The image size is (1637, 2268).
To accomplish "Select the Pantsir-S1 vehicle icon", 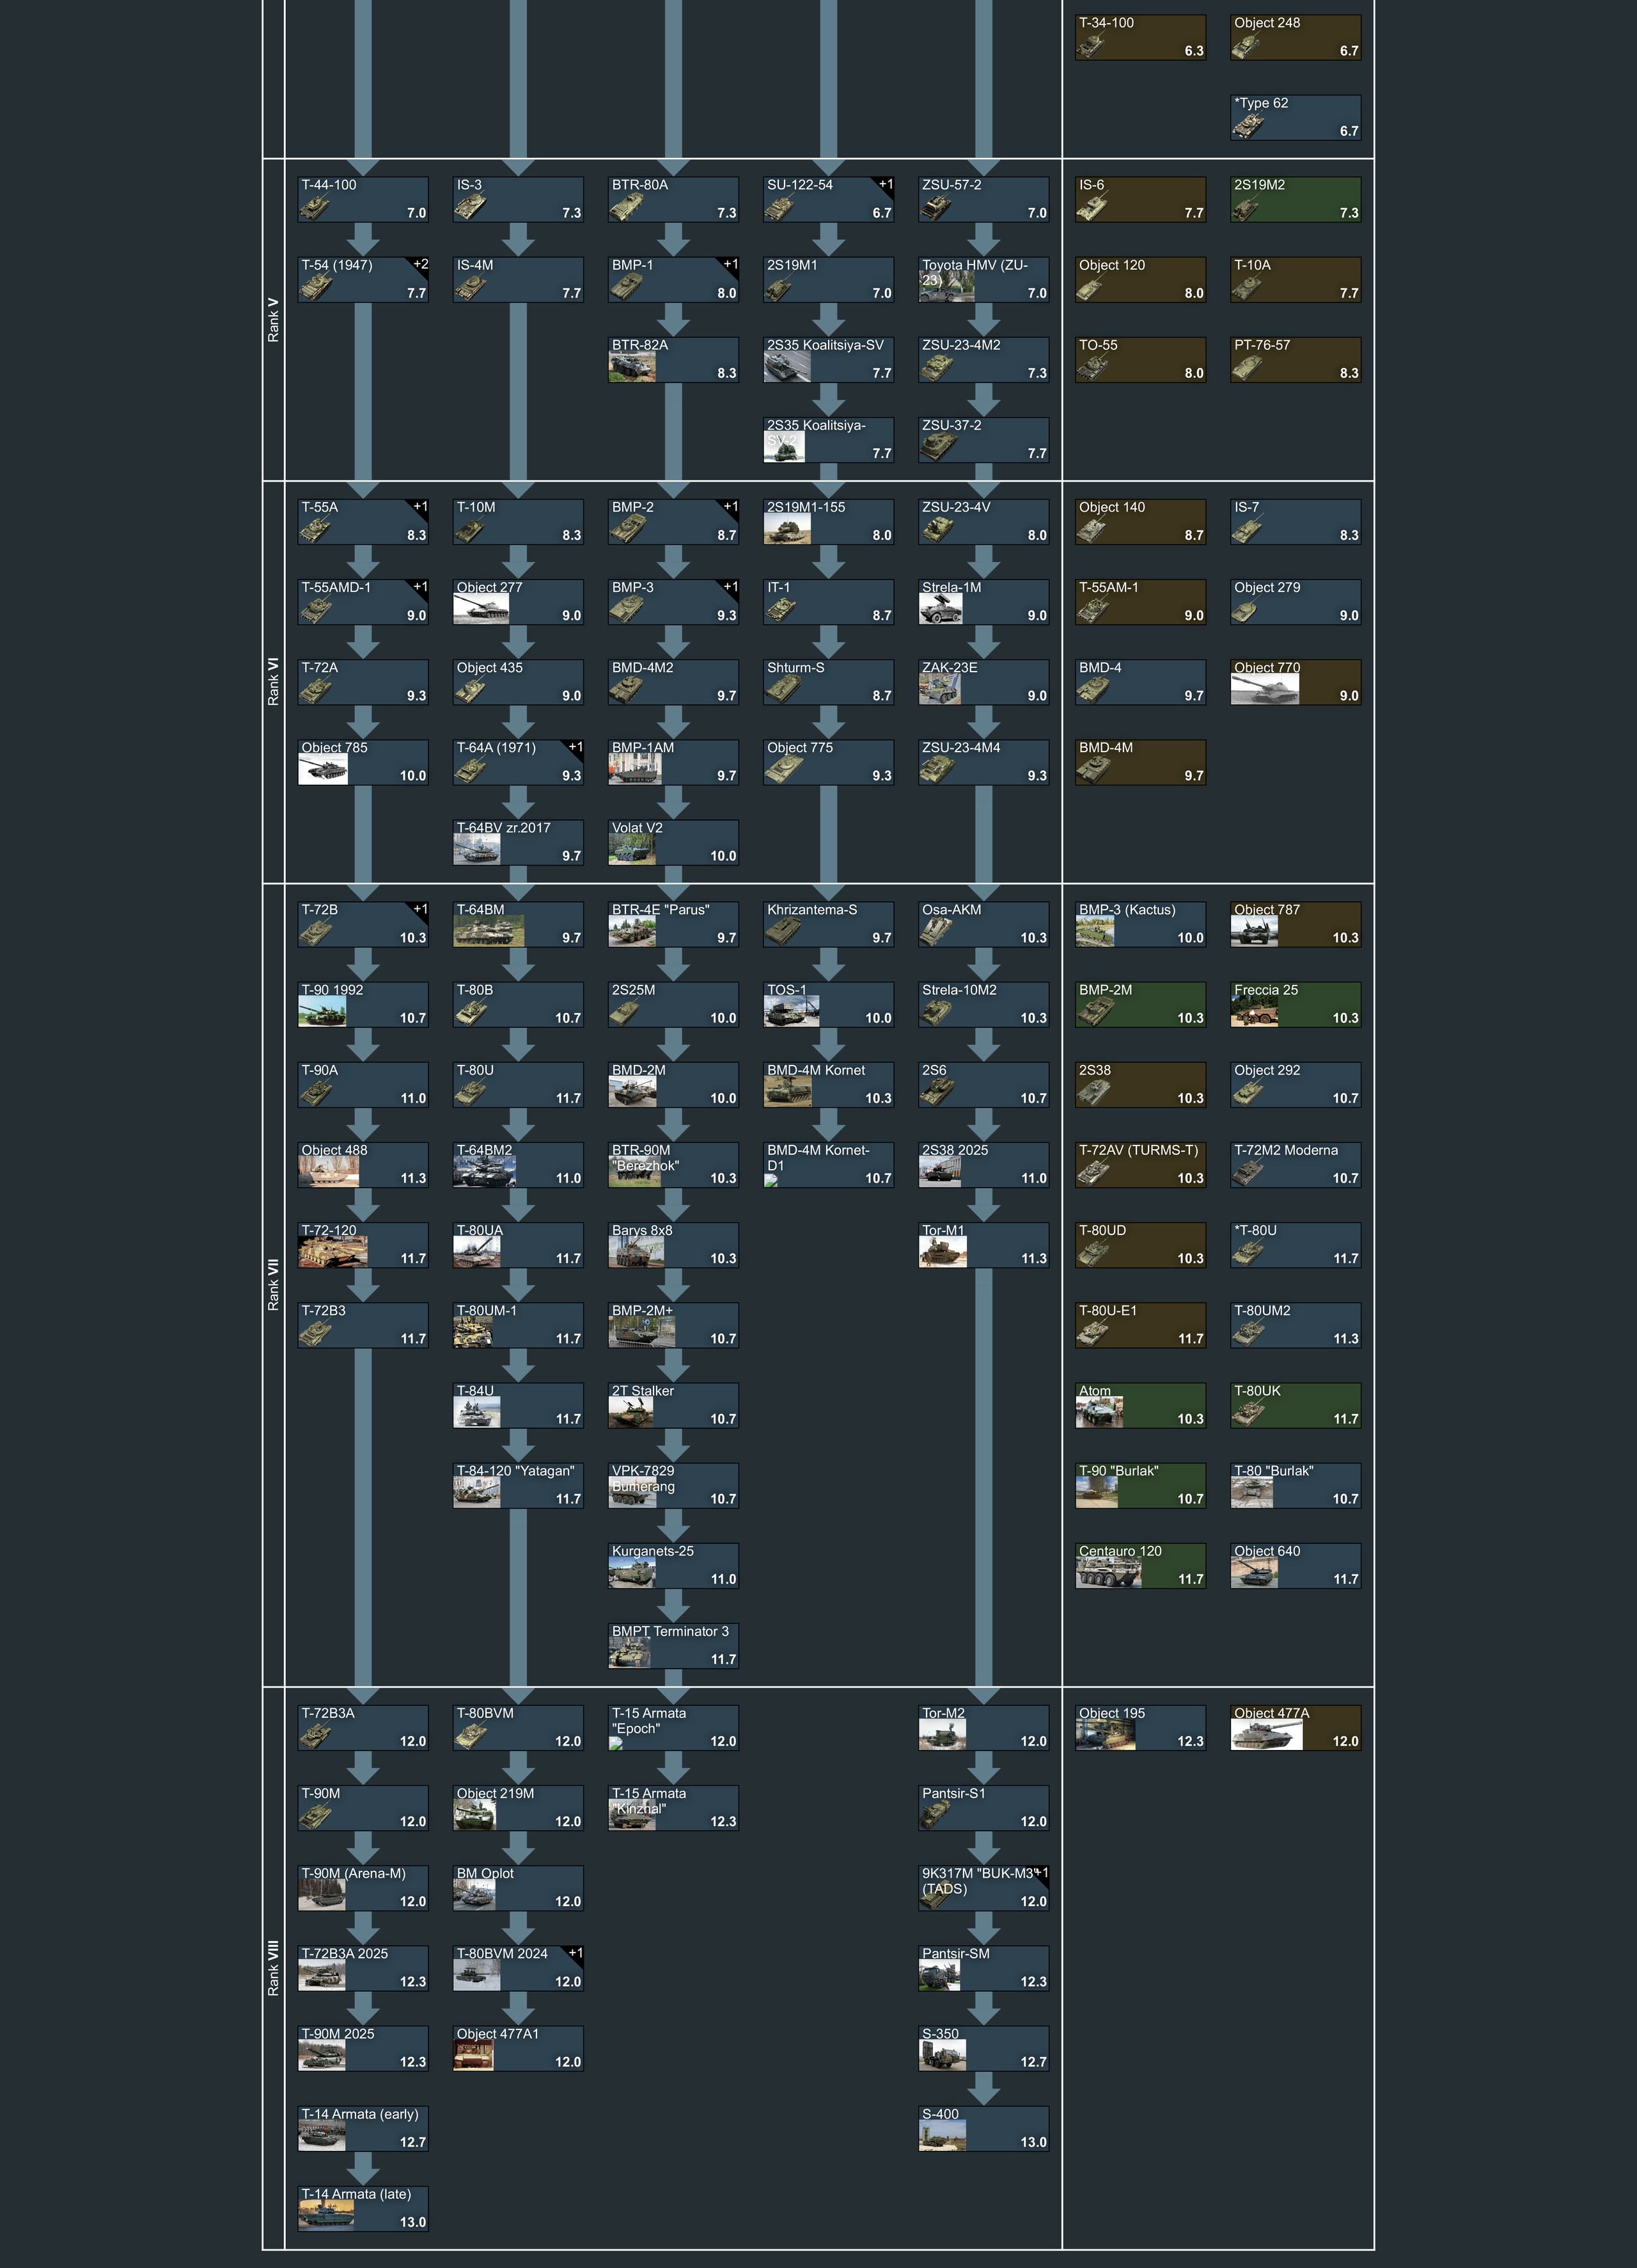I will pyautogui.click(x=936, y=1815).
